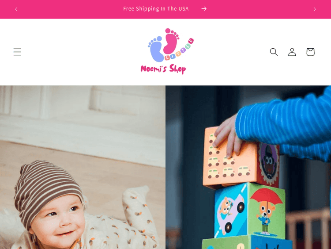Click the child's blue striped sleeve
Image resolution: width=331 pixels, height=249 pixels.
click(x=284, y=123)
